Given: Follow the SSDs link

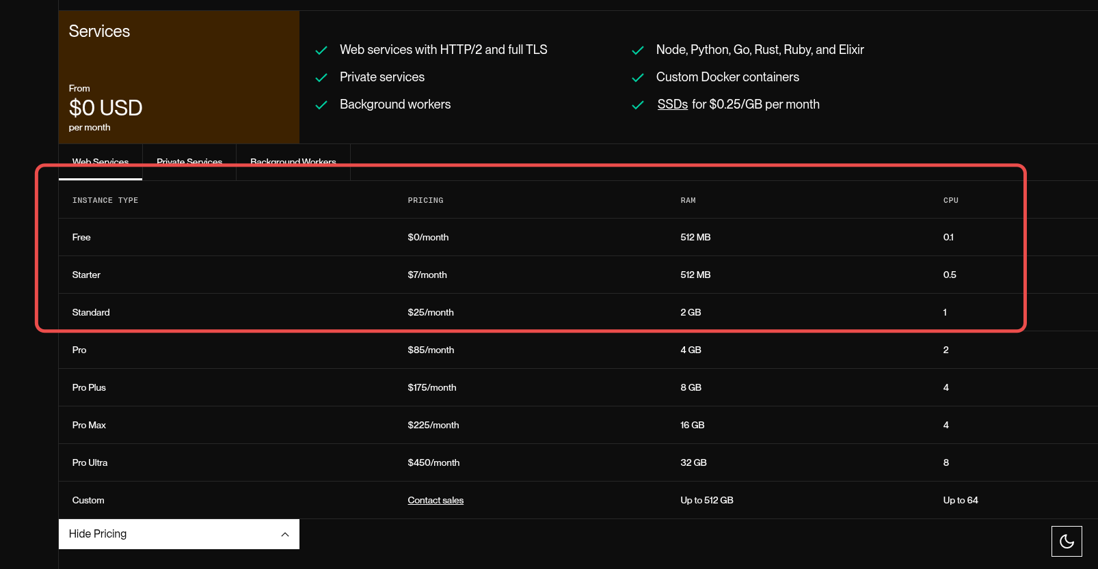Looking at the screenshot, I should [x=672, y=105].
